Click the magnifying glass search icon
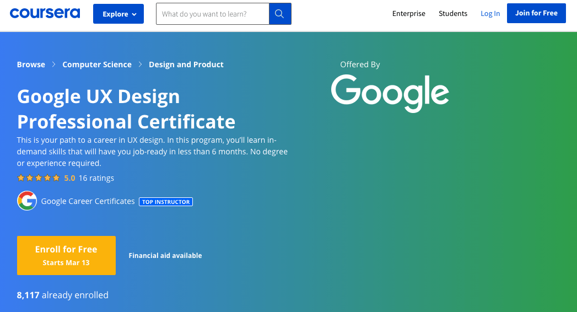Screen dimensions: 577x312 (x=279, y=14)
